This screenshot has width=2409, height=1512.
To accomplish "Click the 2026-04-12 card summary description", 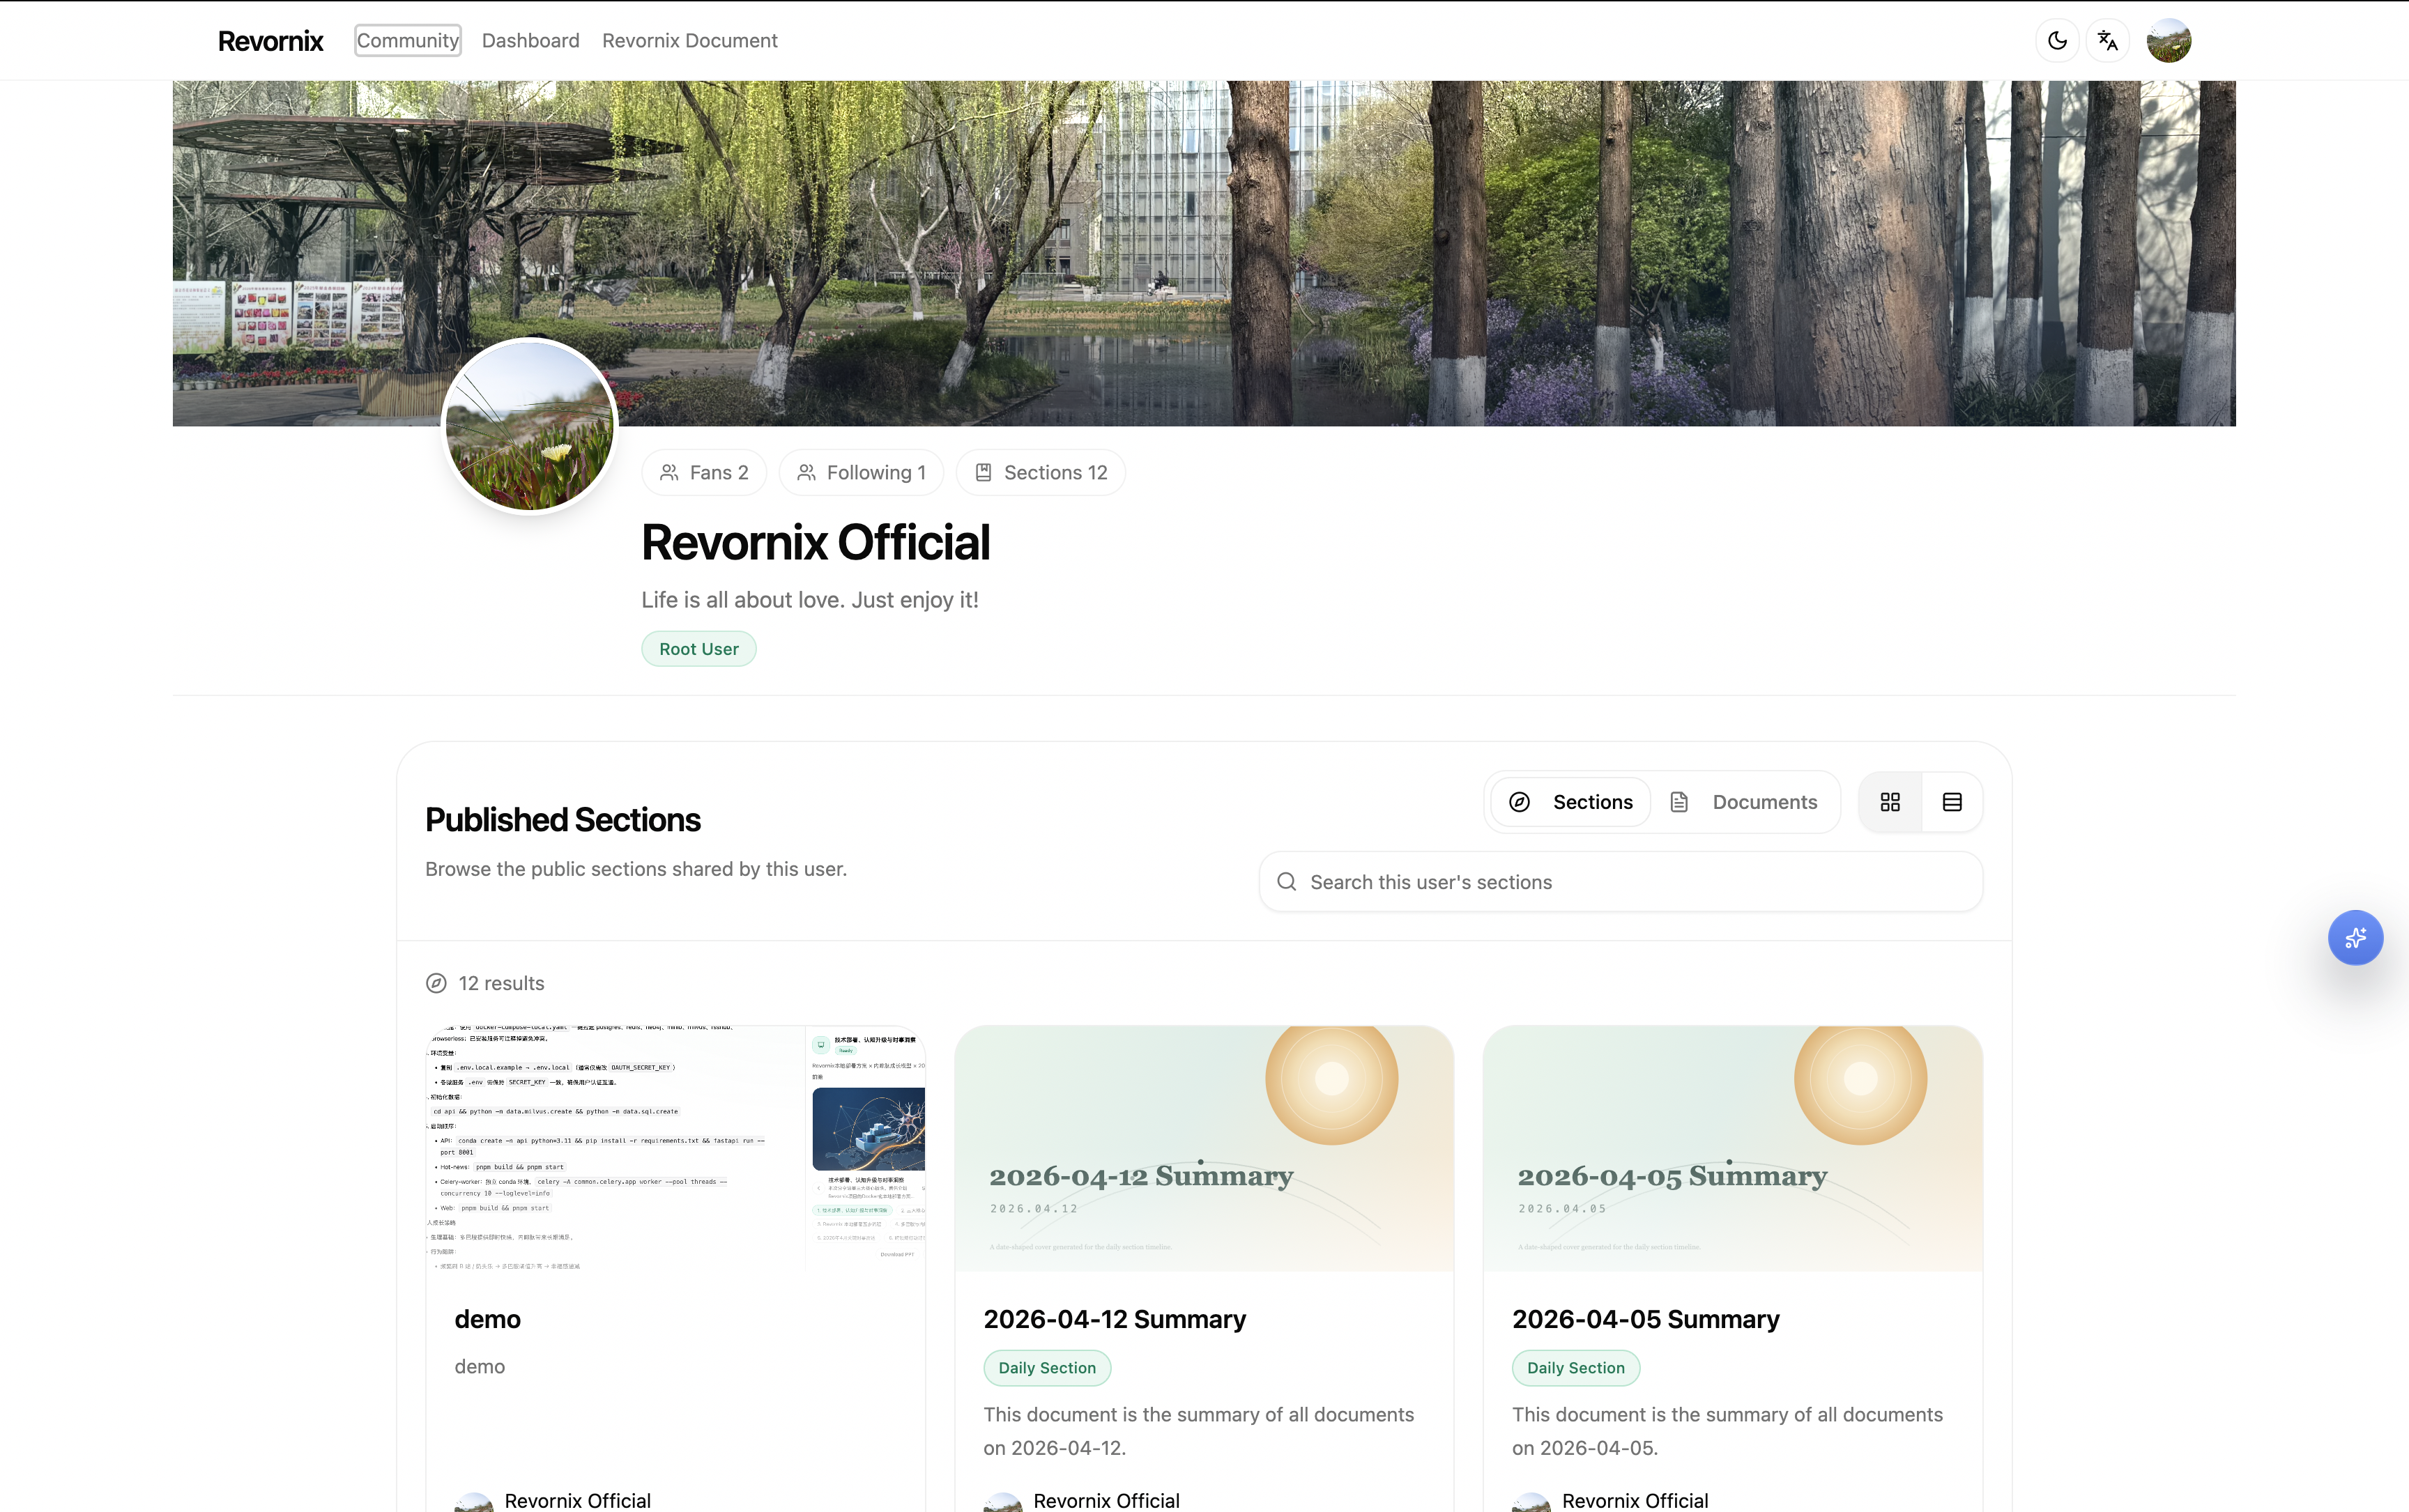I will click(1198, 1431).
